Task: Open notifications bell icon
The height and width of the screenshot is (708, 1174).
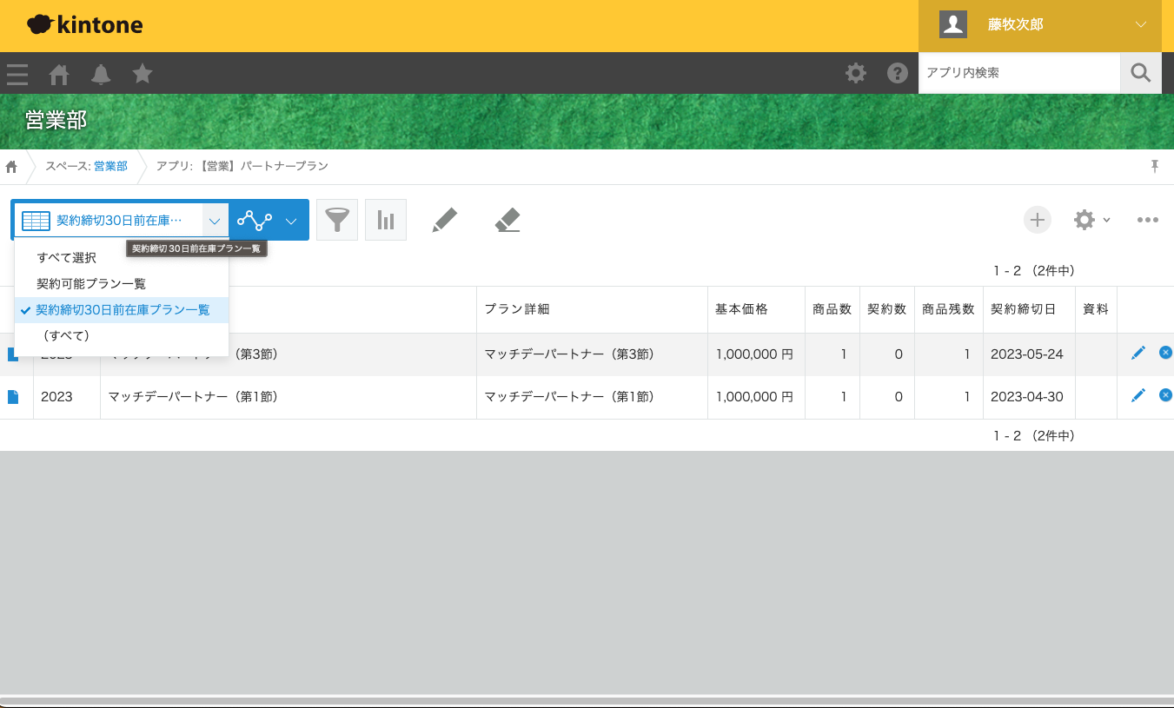Action: [x=101, y=74]
